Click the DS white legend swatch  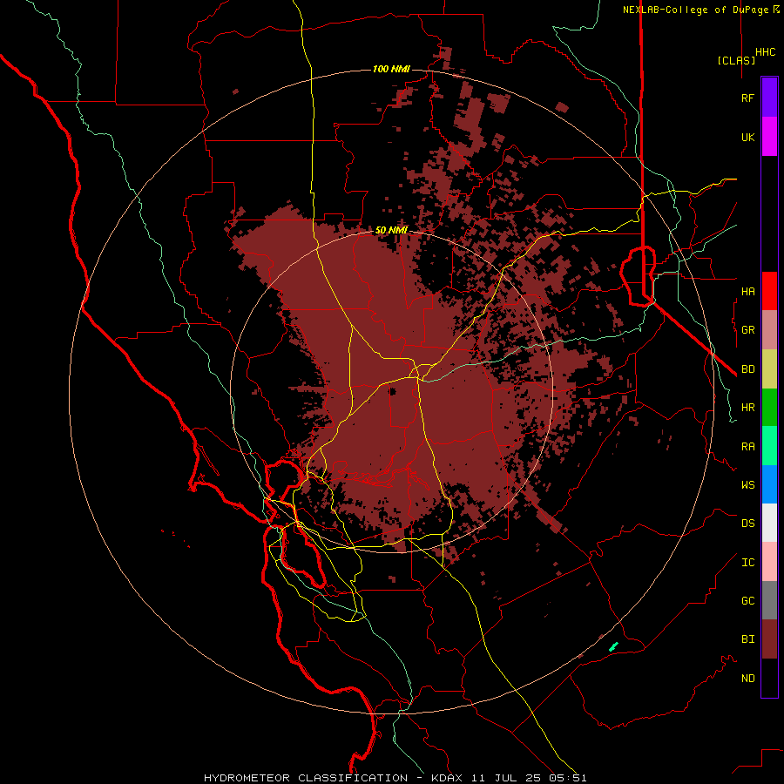(769, 523)
